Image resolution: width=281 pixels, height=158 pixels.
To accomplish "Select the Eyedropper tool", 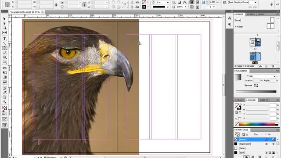I will pyautogui.click(x=4, y=93).
